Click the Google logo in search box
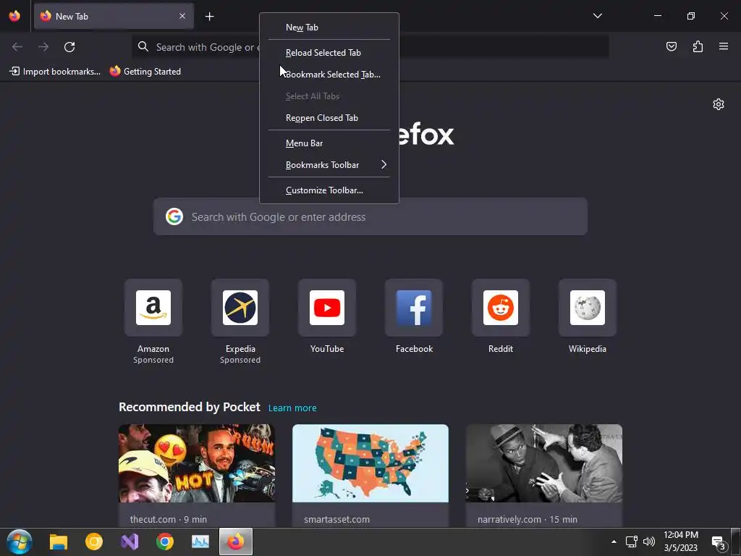The height and width of the screenshot is (556, 741). 174,216
